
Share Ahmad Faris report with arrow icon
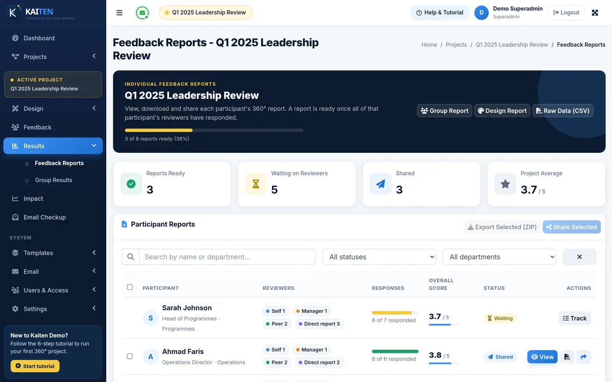[584, 357]
